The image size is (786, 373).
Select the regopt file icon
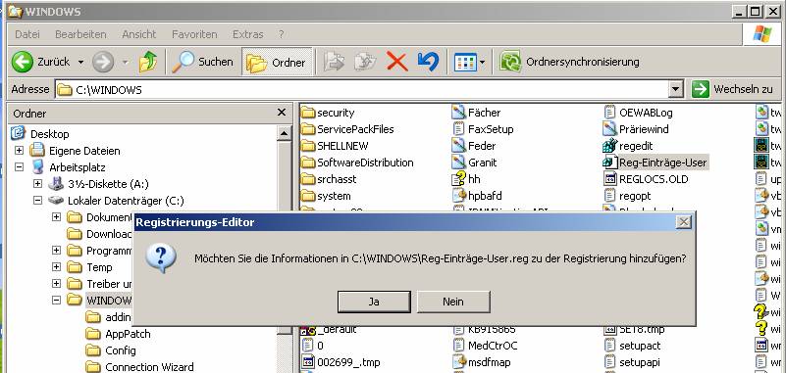(609, 196)
